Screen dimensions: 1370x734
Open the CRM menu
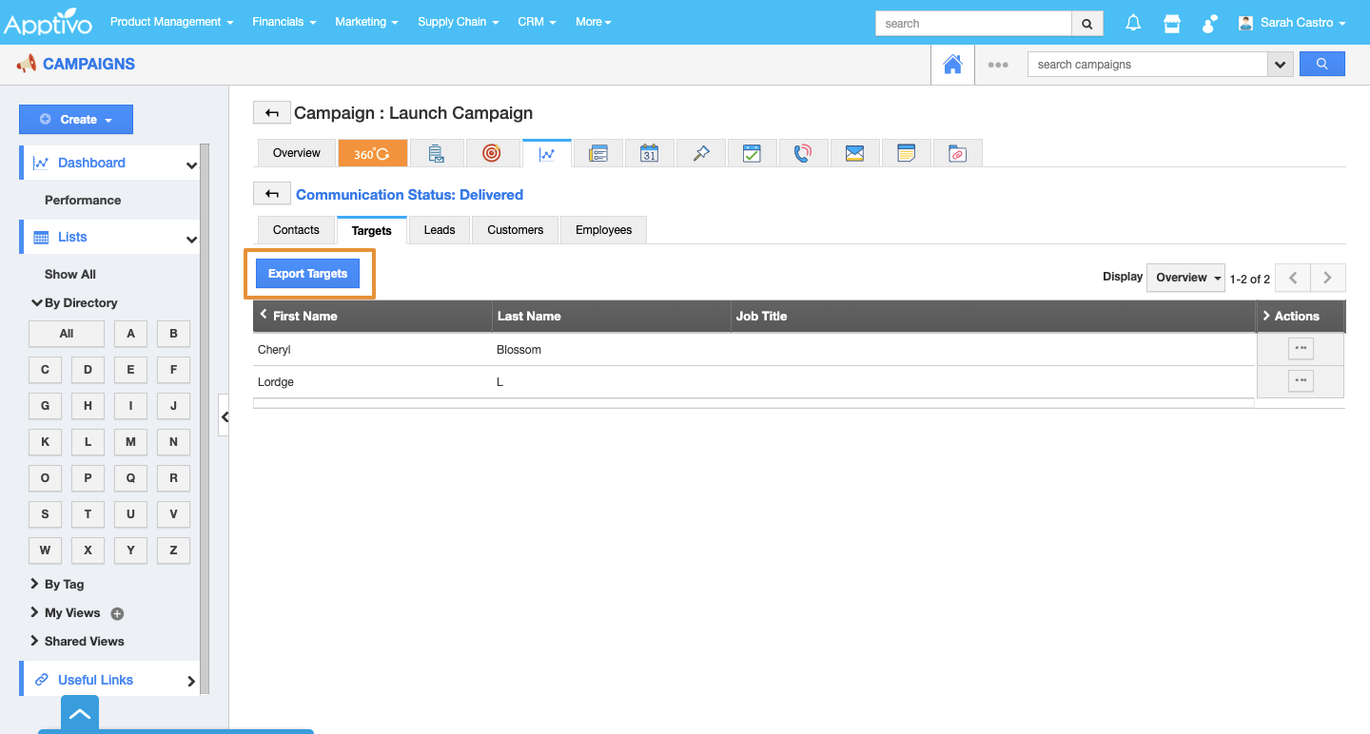click(537, 22)
